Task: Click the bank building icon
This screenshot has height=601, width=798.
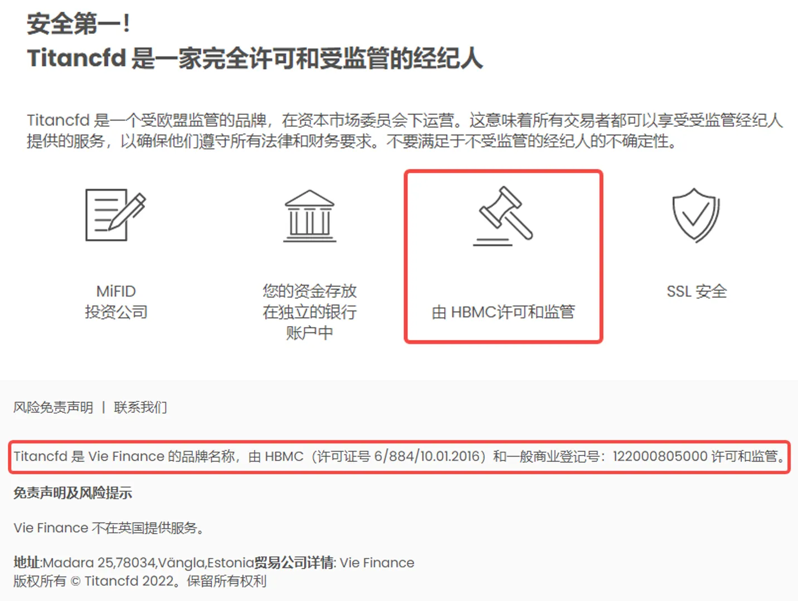Action: pyautogui.click(x=310, y=216)
